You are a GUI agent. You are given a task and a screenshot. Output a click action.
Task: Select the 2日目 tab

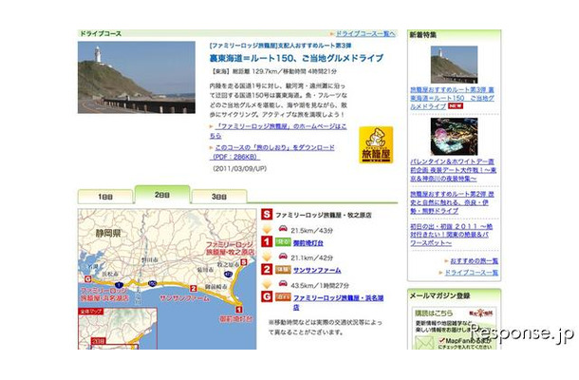[x=162, y=195]
